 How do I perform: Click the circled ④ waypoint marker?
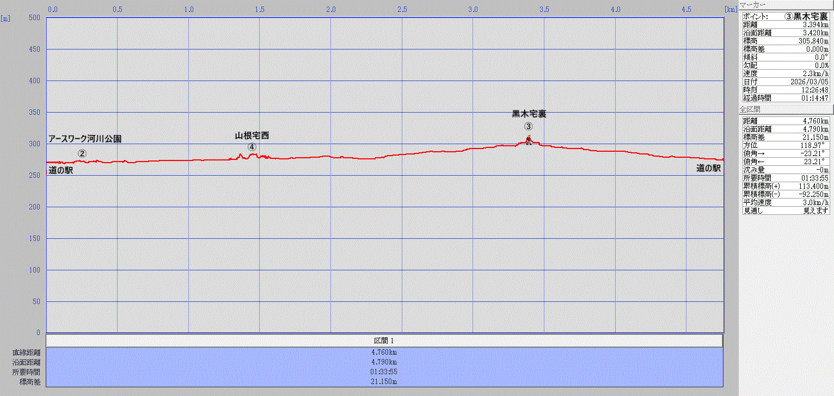(252, 147)
